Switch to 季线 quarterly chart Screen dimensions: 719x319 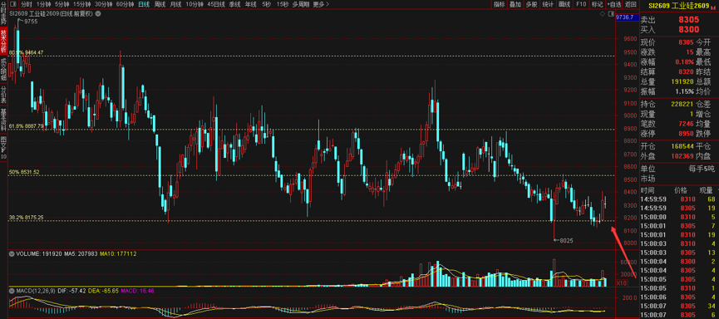coord(234,4)
